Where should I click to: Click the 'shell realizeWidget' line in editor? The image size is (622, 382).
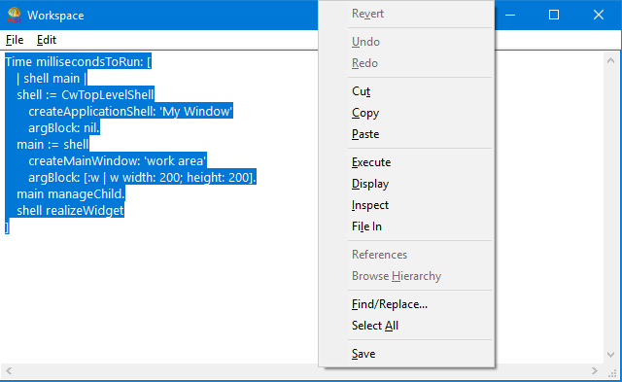(70, 210)
